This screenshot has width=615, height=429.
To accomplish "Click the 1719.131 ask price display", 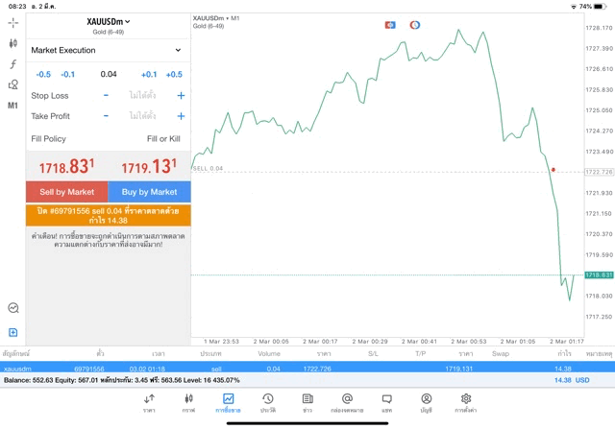I will click(x=149, y=167).
